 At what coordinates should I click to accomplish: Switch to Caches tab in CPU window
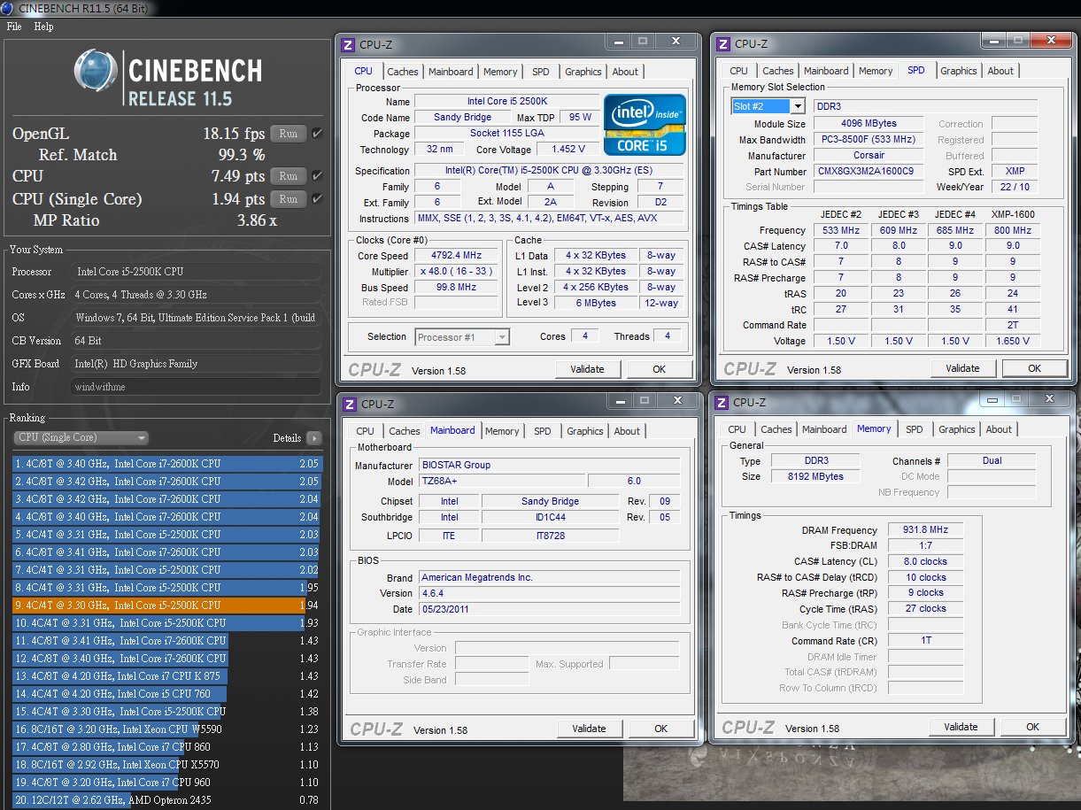tap(403, 72)
